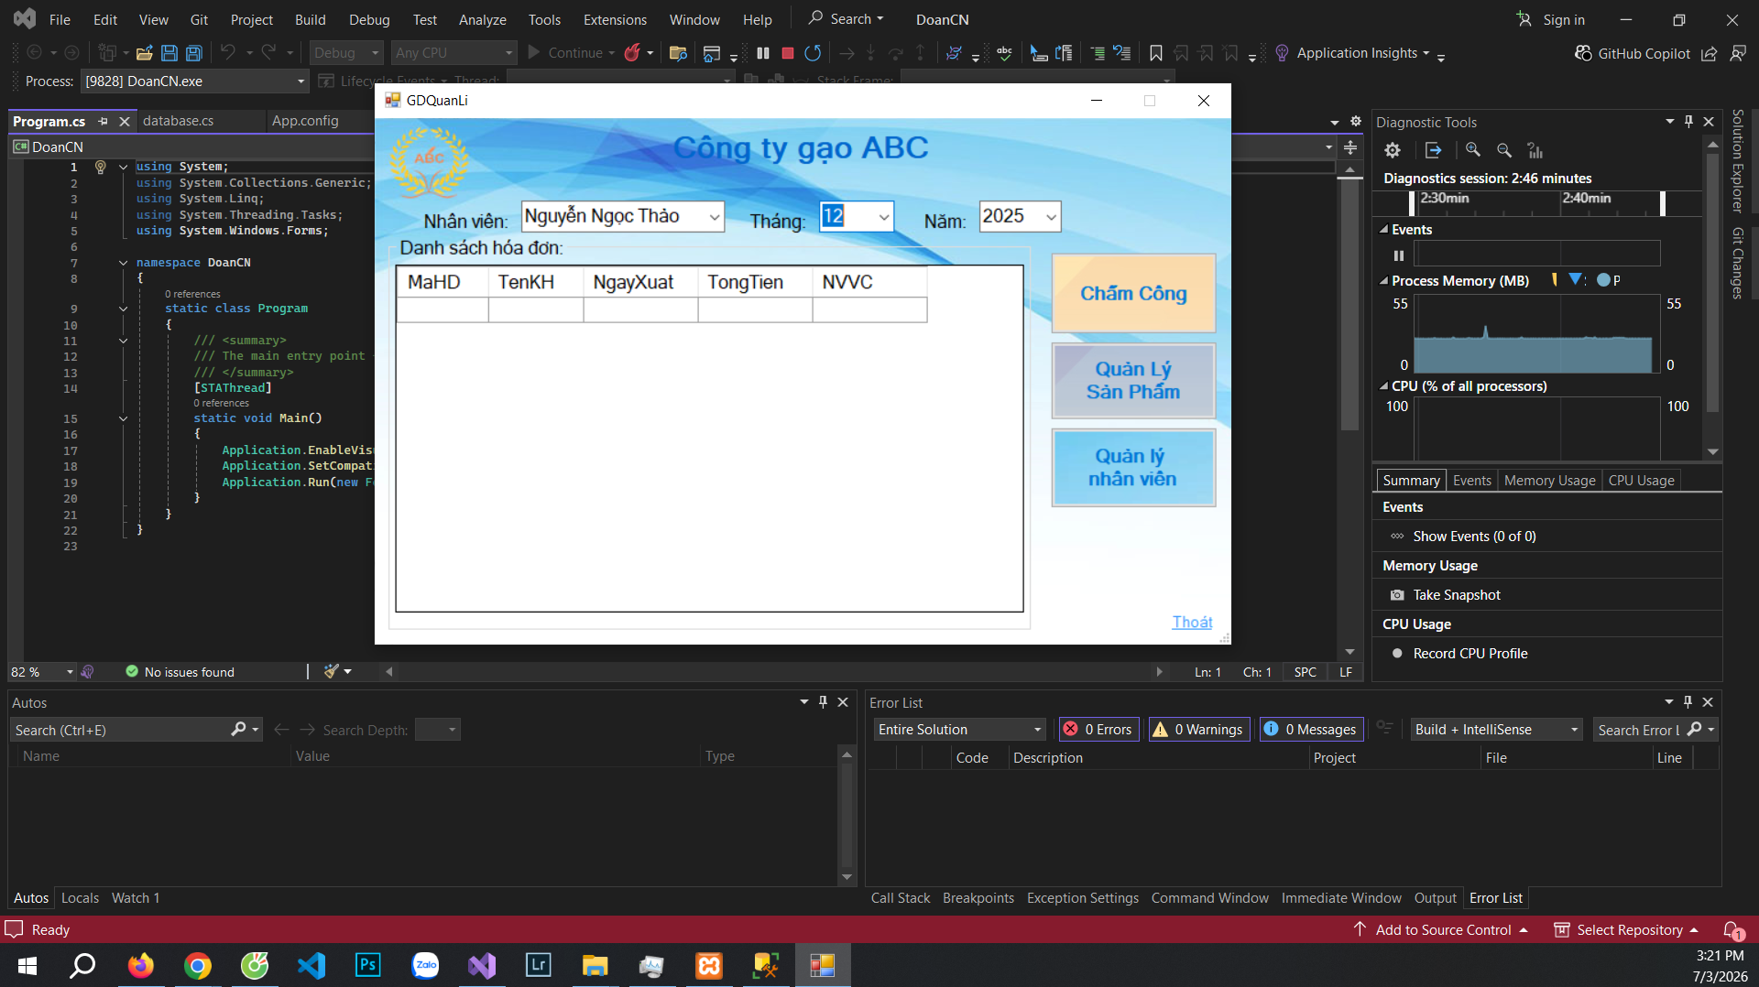Viewport: 1759px width, 987px height.
Task: Zoom out on Diagnostic Tools timeline
Action: [x=1504, y=150]
